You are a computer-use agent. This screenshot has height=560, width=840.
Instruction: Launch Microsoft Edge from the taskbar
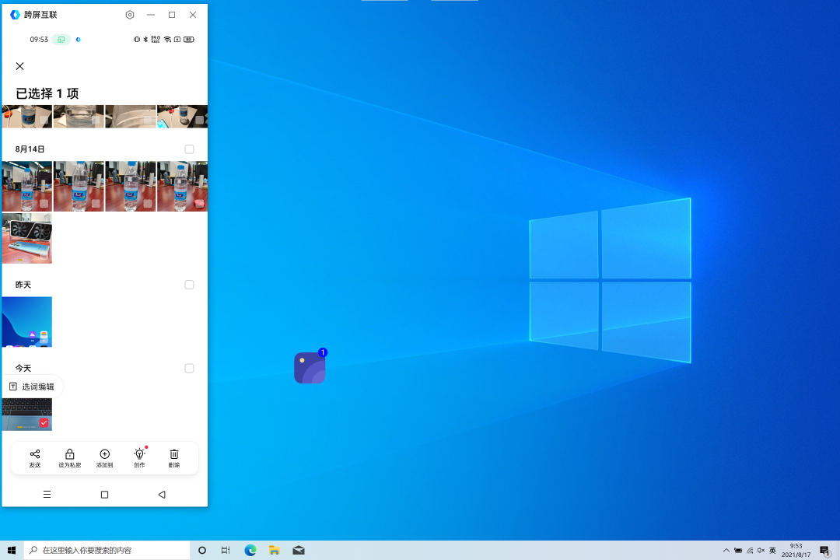(x=250, y=550)
